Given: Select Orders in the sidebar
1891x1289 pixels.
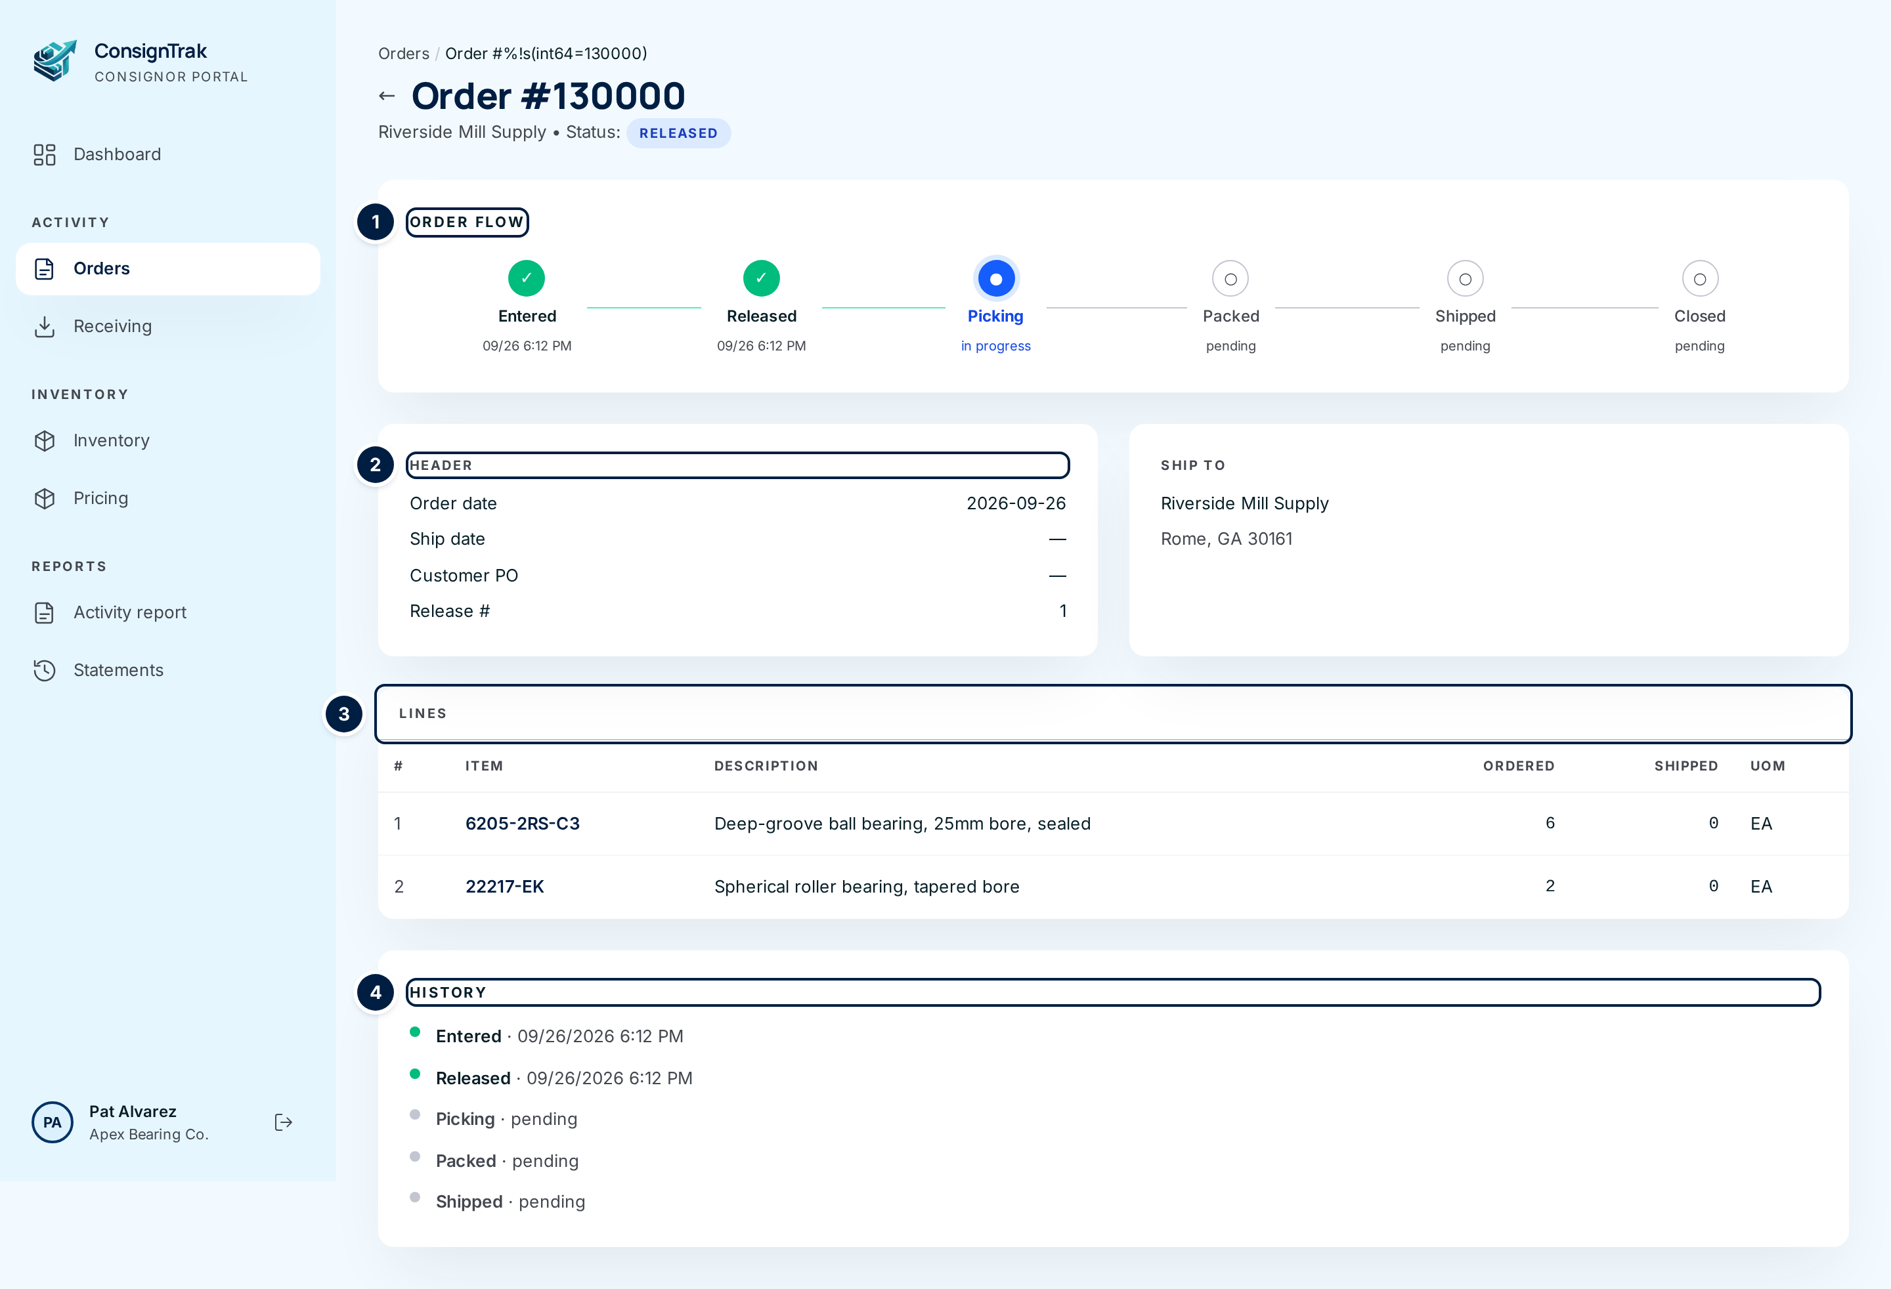Looking at the screenshot, I should (x=167, y=269).
